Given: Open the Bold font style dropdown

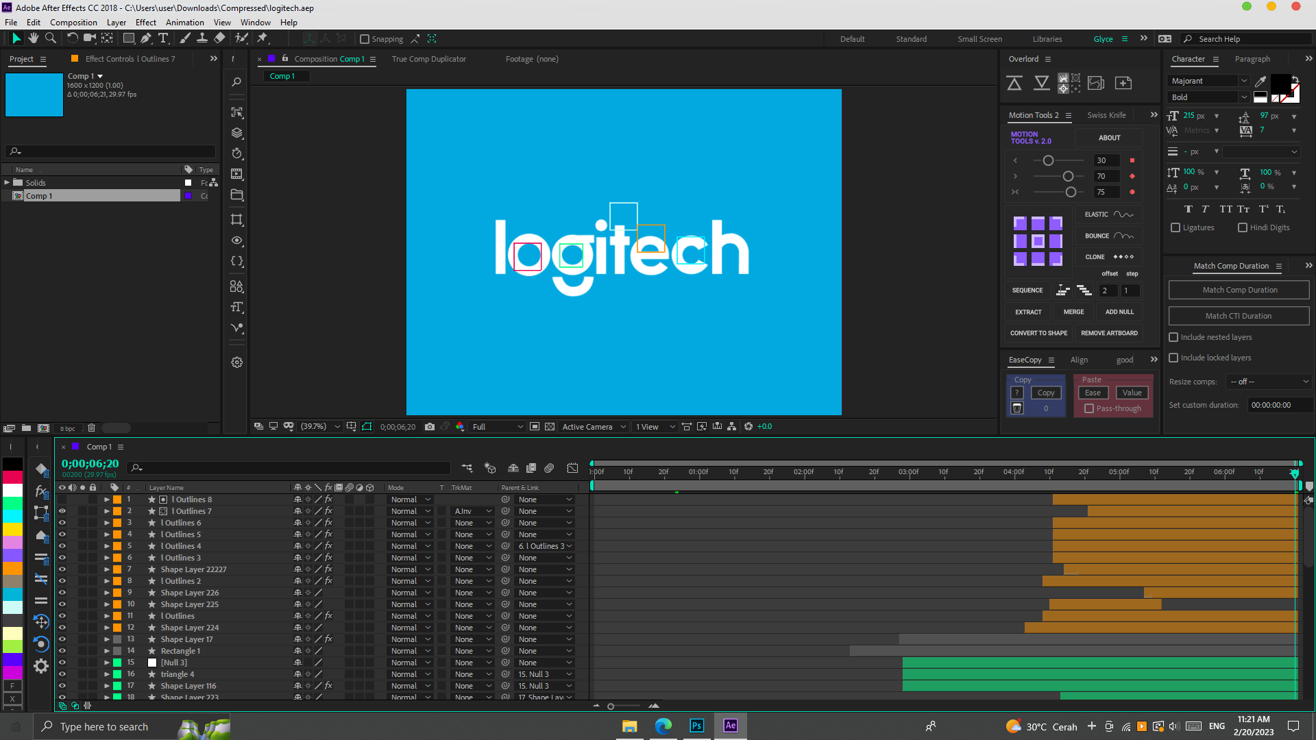Looking at the screenshot, I should pyautogui.click(x=1209, y=97).
